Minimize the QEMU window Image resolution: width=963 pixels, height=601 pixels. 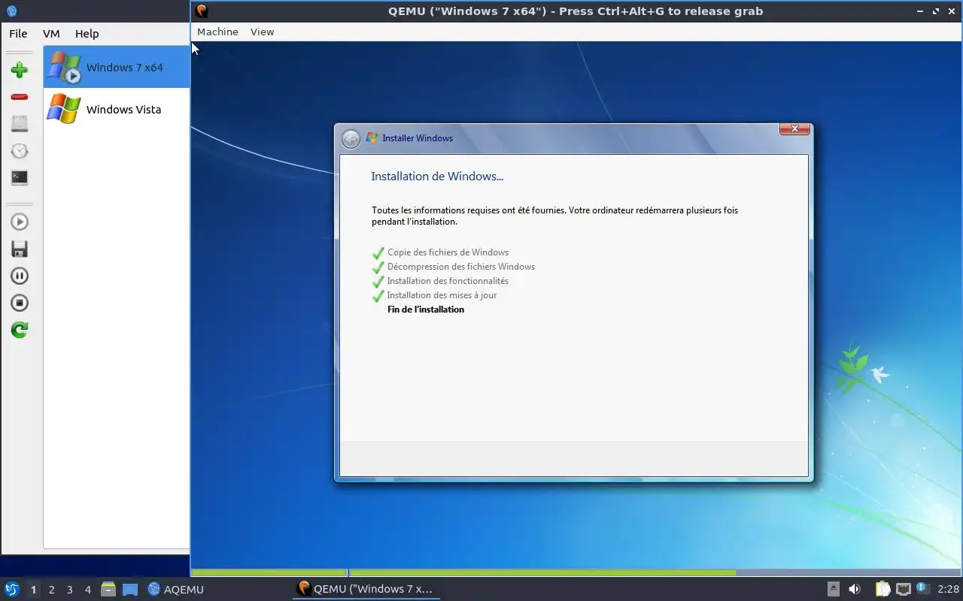click(x=921, y=11)
